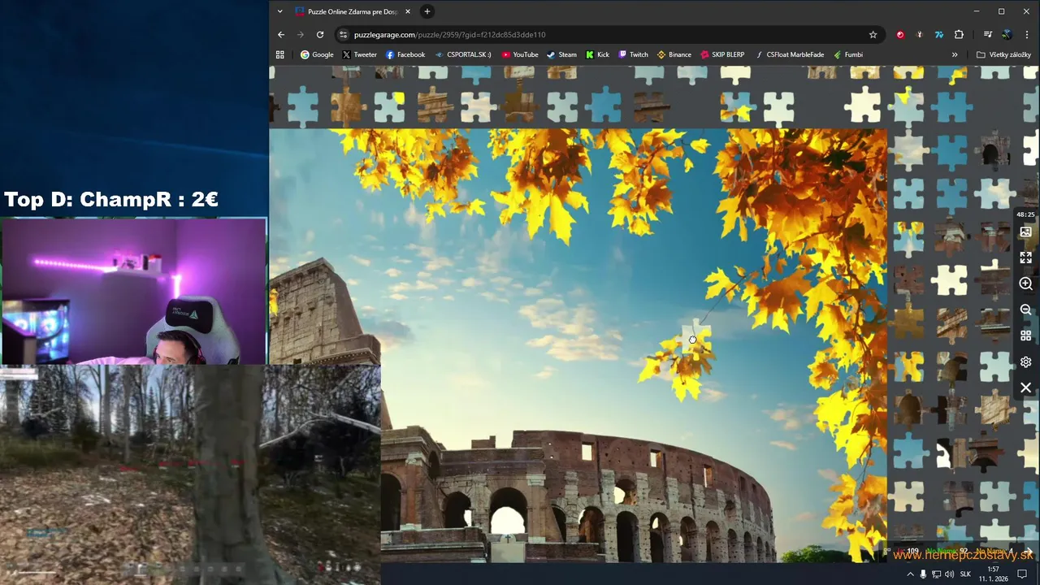The height and width of the screenshot is (585, 1040).
Task: Close the Puzzle Online Zdarma tab
Action: click(408, 11)
